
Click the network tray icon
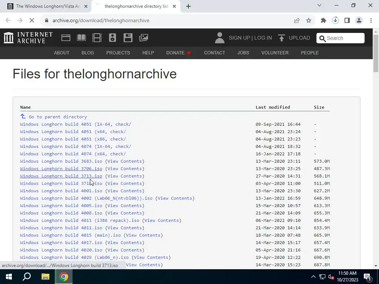[322, 277]
